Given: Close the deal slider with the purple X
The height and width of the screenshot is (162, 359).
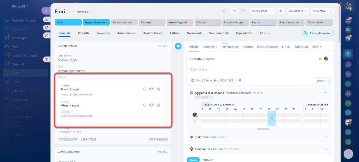Looking at the screenshot, I should coord(46,11).
